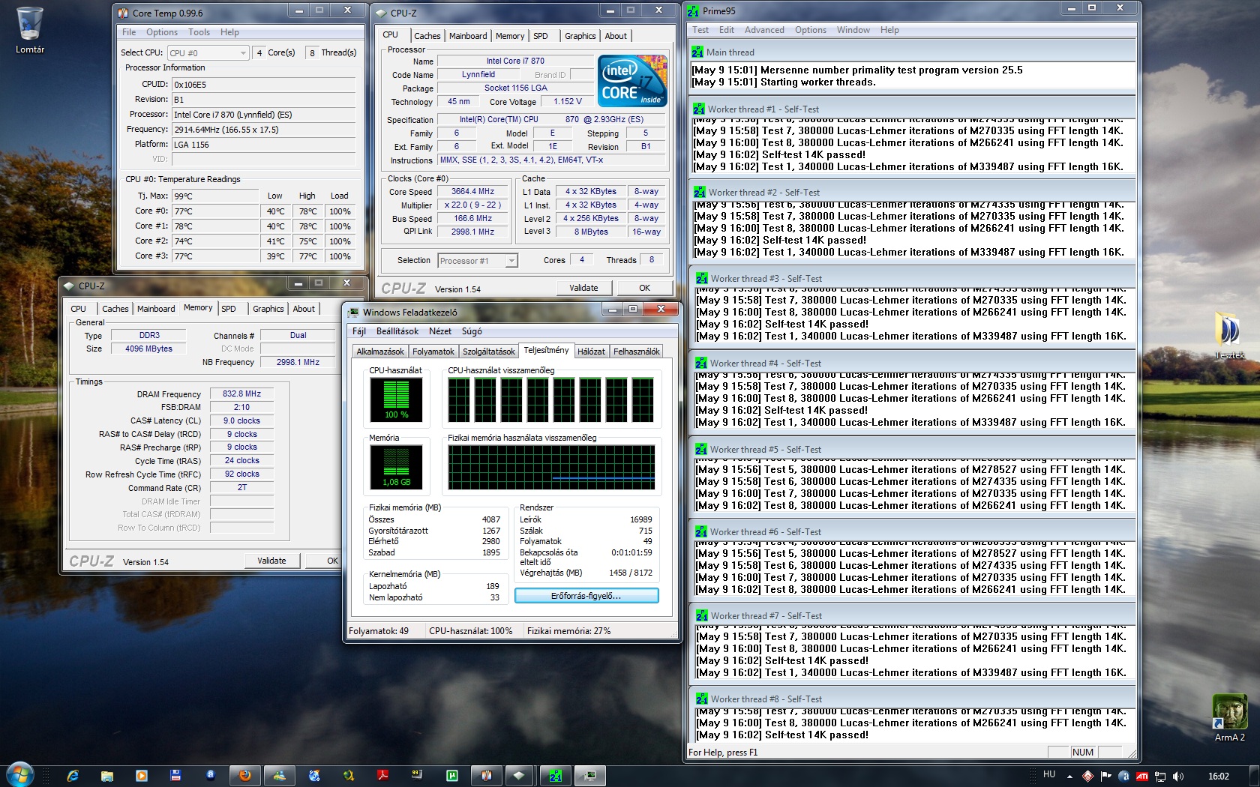Viewport: 1260px width, 787px height.
Task: Click Prime95 icon on Worker thread #1 title
Action: (x=699, y=109)
